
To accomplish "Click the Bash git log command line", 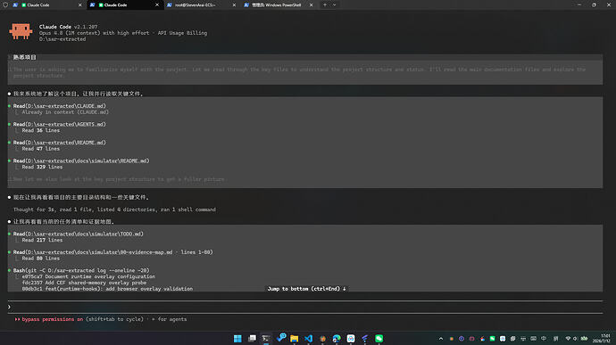I will pos(81,270).
